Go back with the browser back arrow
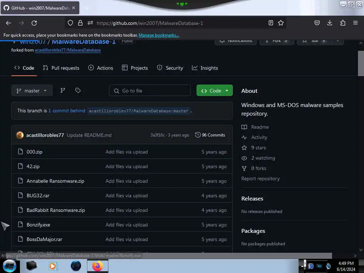 tap(9, 23)
